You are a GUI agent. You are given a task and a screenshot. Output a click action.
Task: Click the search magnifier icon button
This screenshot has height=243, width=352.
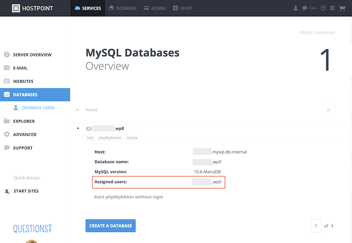coord(328,110)
